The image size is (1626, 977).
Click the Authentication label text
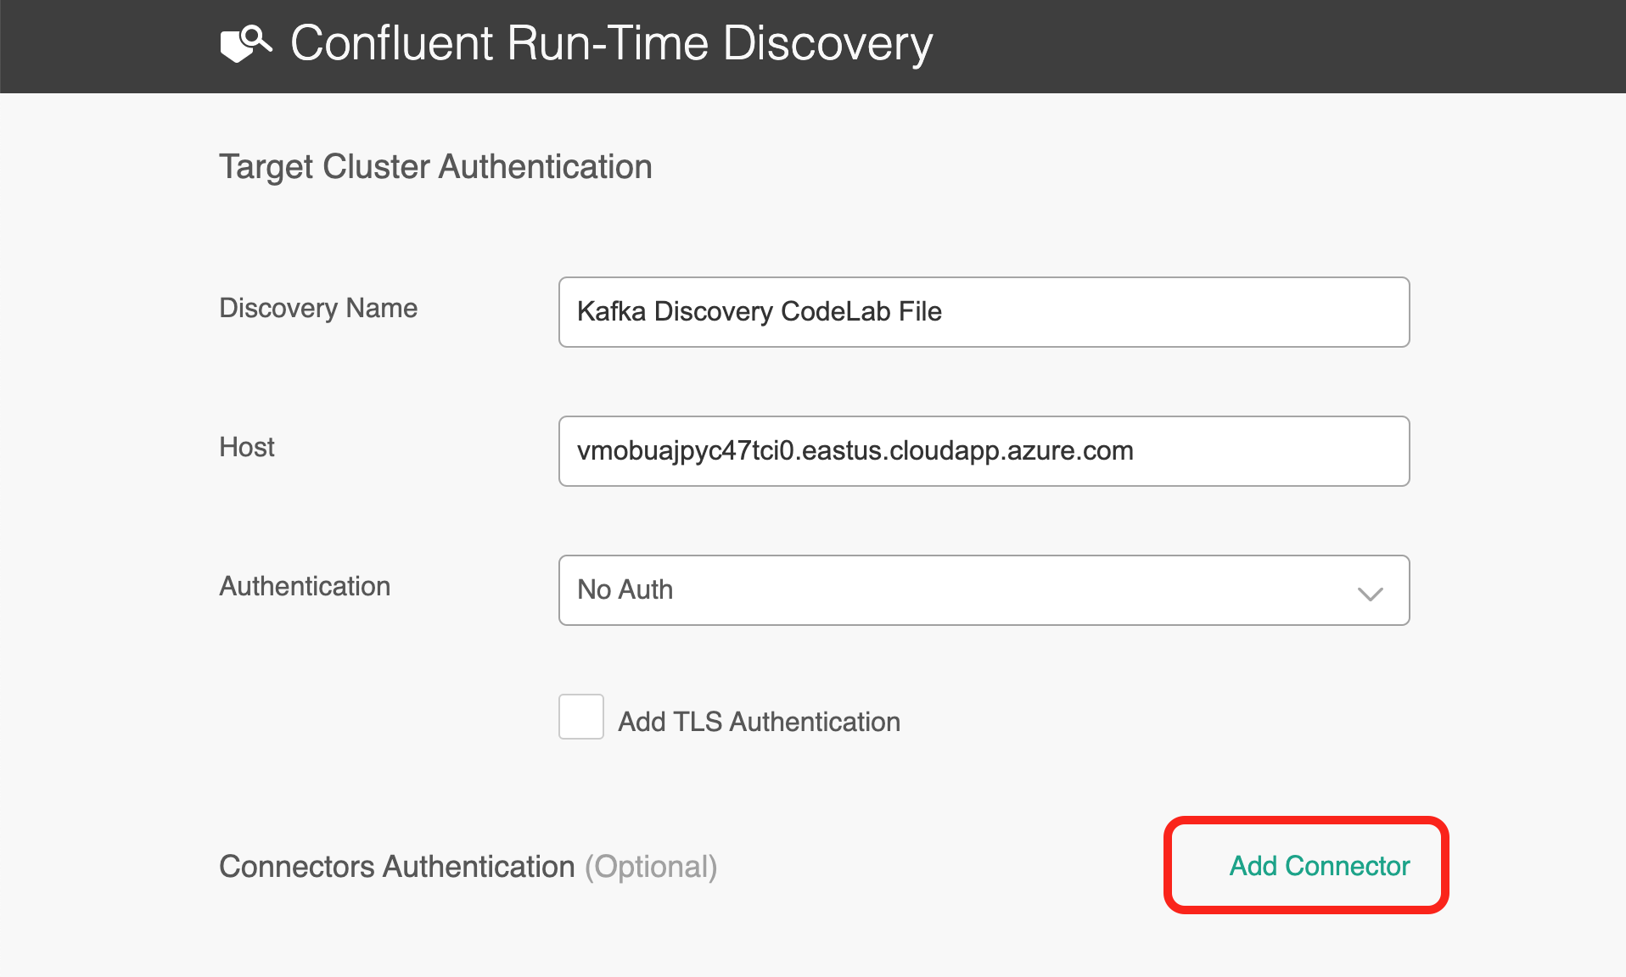(305, 586)
